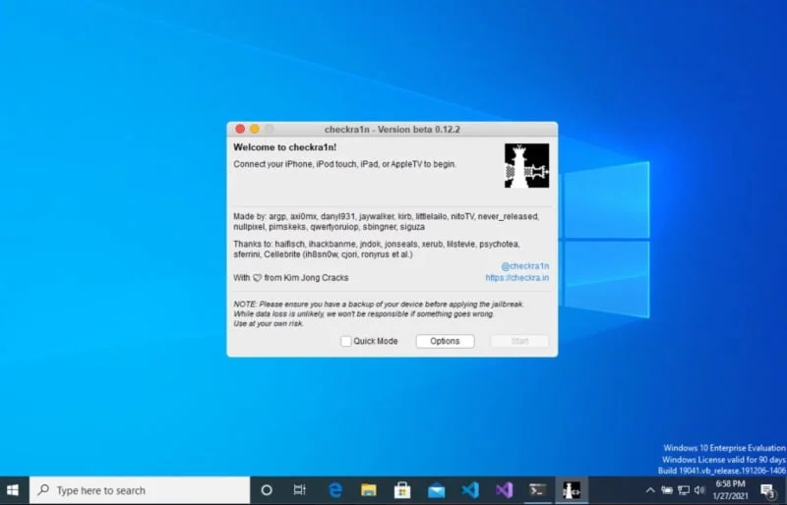
Task: Open the terminal app on taskbar
Action: pyautogui.click(x=537, y=490)
